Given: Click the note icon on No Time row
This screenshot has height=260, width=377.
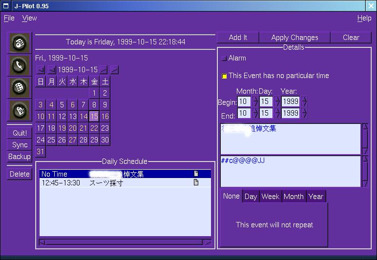Looking at the screenshot, I should tap(196, 174).
